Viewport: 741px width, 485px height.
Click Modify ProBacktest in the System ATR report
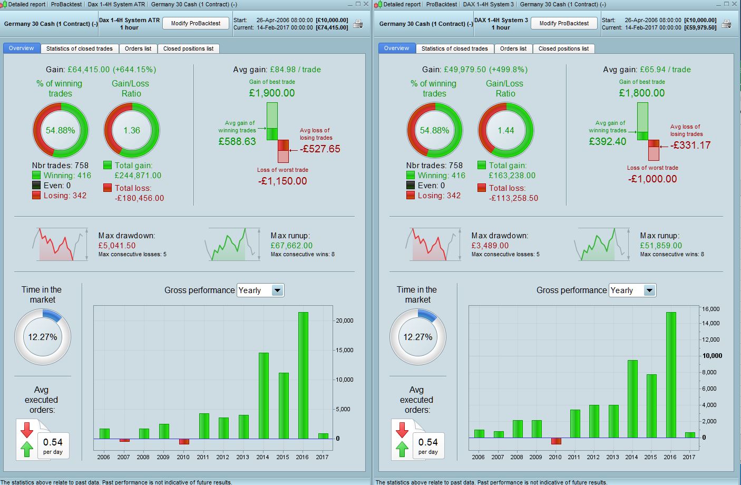tap(196, 24)
